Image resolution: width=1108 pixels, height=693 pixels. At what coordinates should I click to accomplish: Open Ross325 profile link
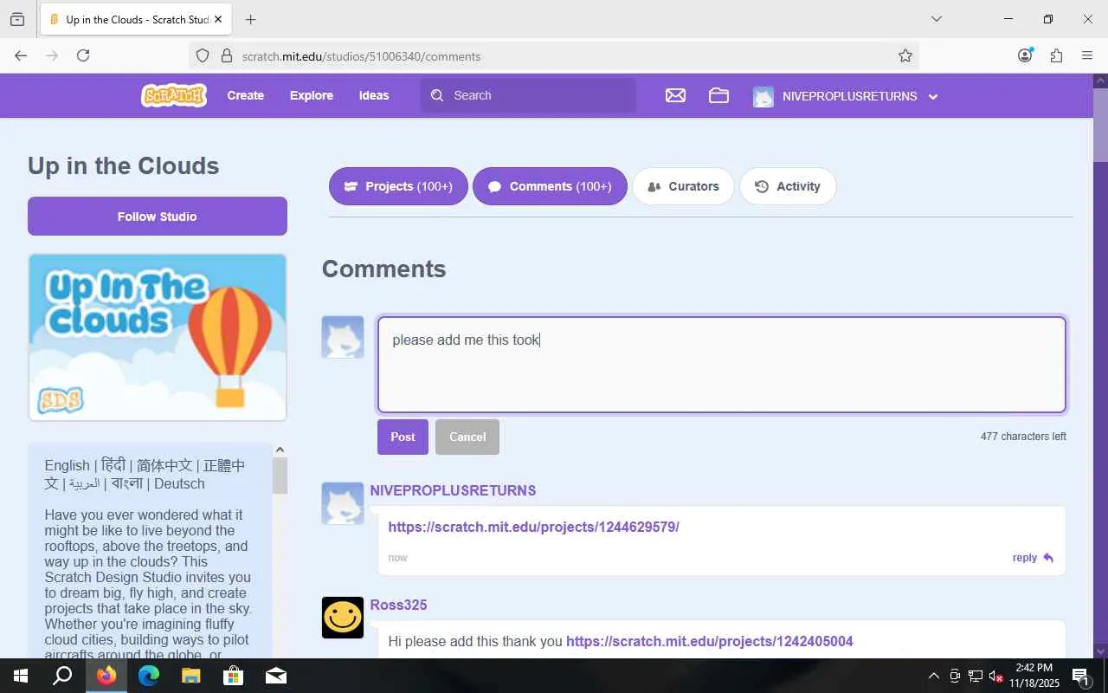398,605
